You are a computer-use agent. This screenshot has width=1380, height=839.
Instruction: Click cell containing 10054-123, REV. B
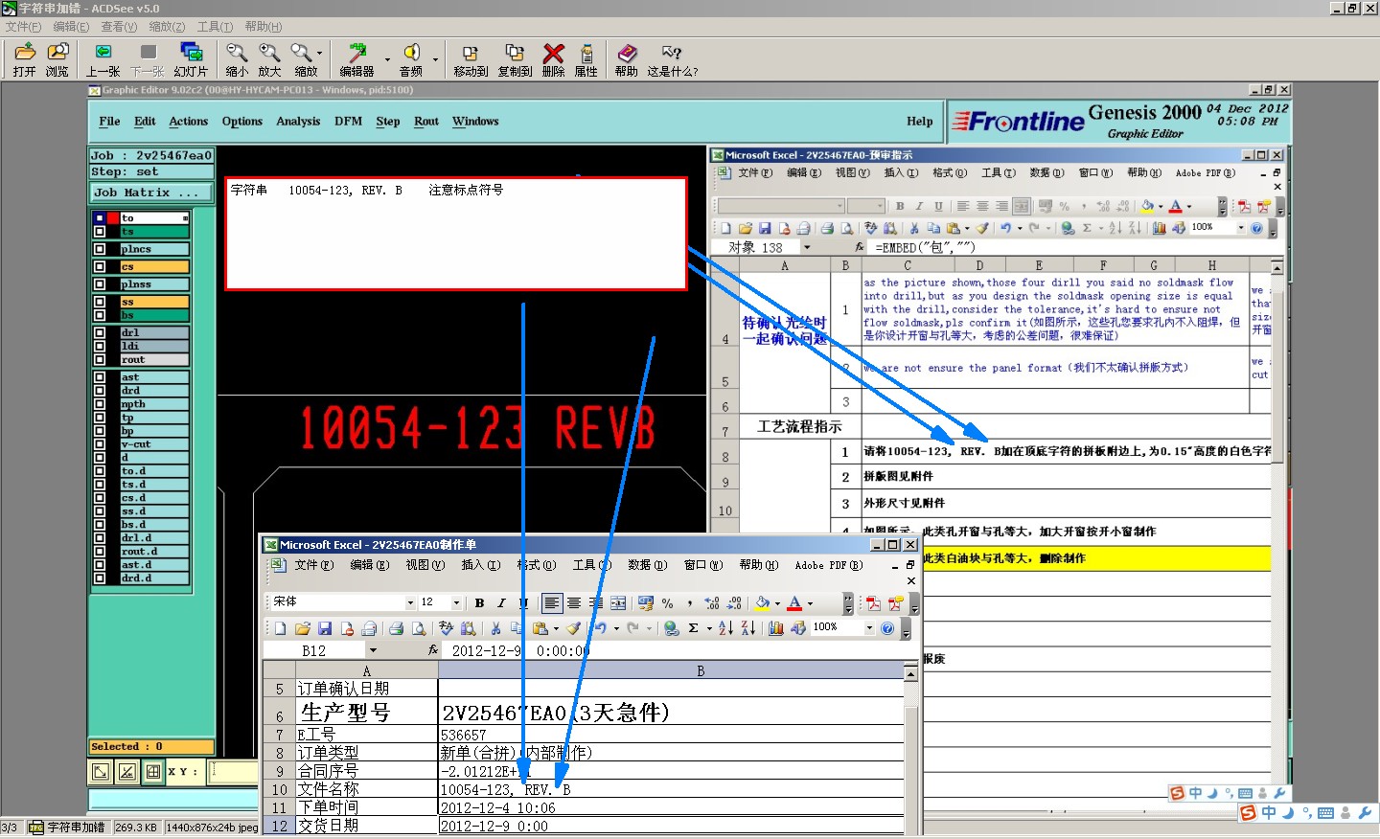[x=671, y=789]
